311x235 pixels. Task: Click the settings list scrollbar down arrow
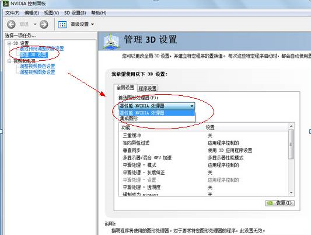pos(291,192)
